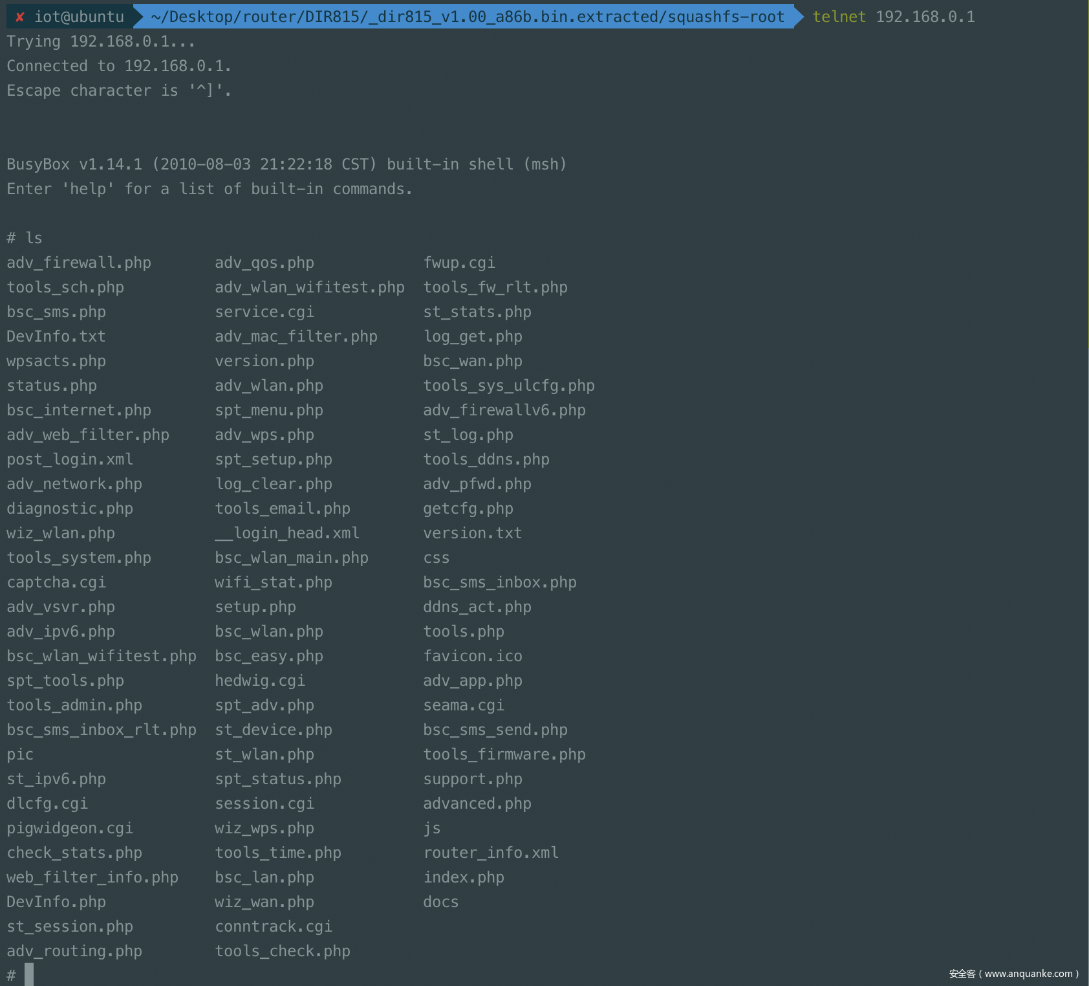The width and height of the screenshot is (1089, 986).
Task: Select the pic directory entry
Action: point(20,754)
